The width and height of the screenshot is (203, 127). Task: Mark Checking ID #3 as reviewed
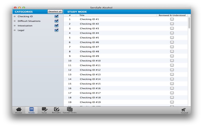coord(172,28)
